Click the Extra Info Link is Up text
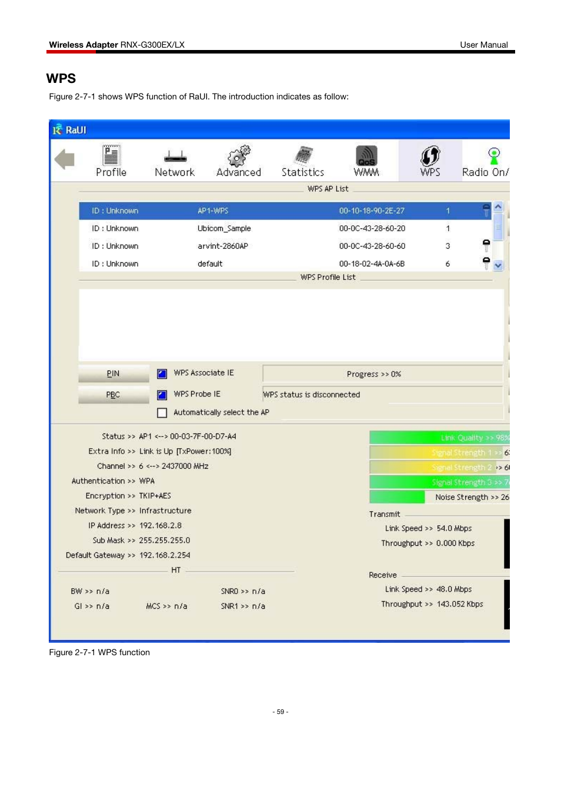 [x=185, y=452]
